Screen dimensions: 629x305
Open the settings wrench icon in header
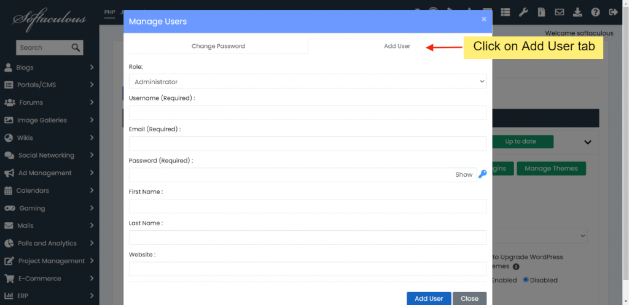523,12
